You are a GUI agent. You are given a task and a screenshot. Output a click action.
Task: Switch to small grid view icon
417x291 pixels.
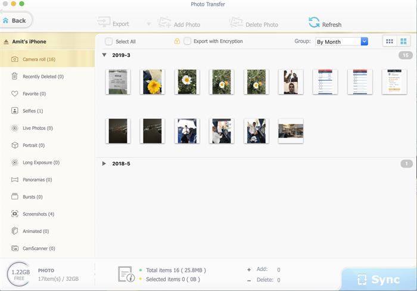point(390,41)
